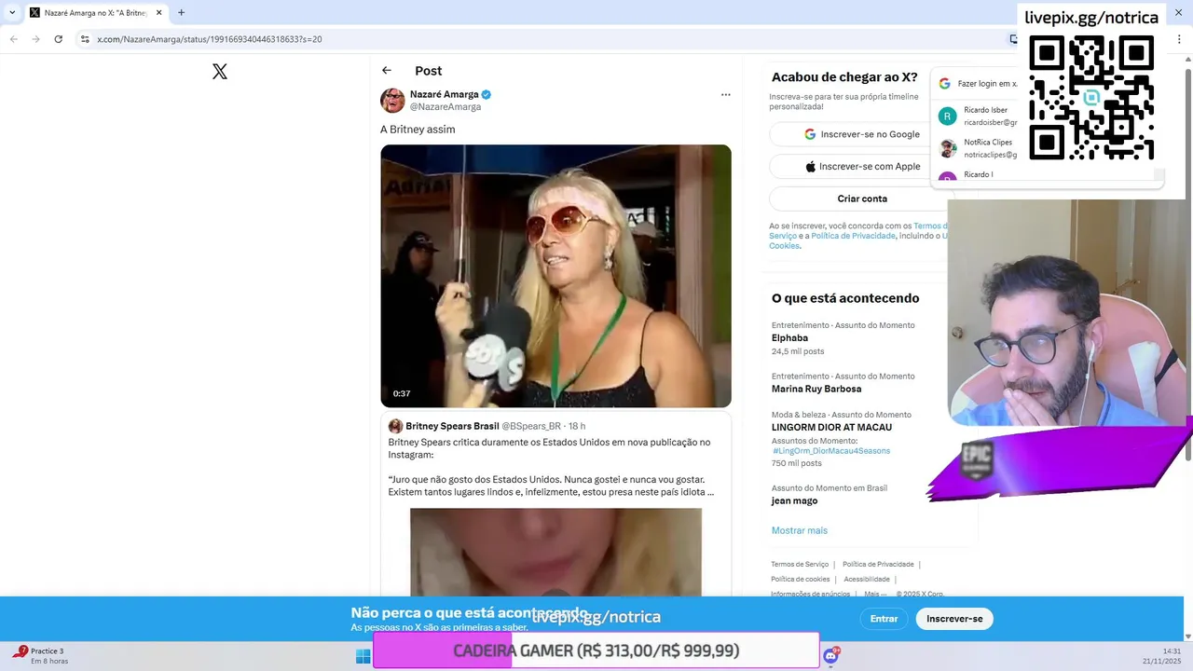Open the jean mago trending topic
The image size is (1193, 671).
pos(794,500)
